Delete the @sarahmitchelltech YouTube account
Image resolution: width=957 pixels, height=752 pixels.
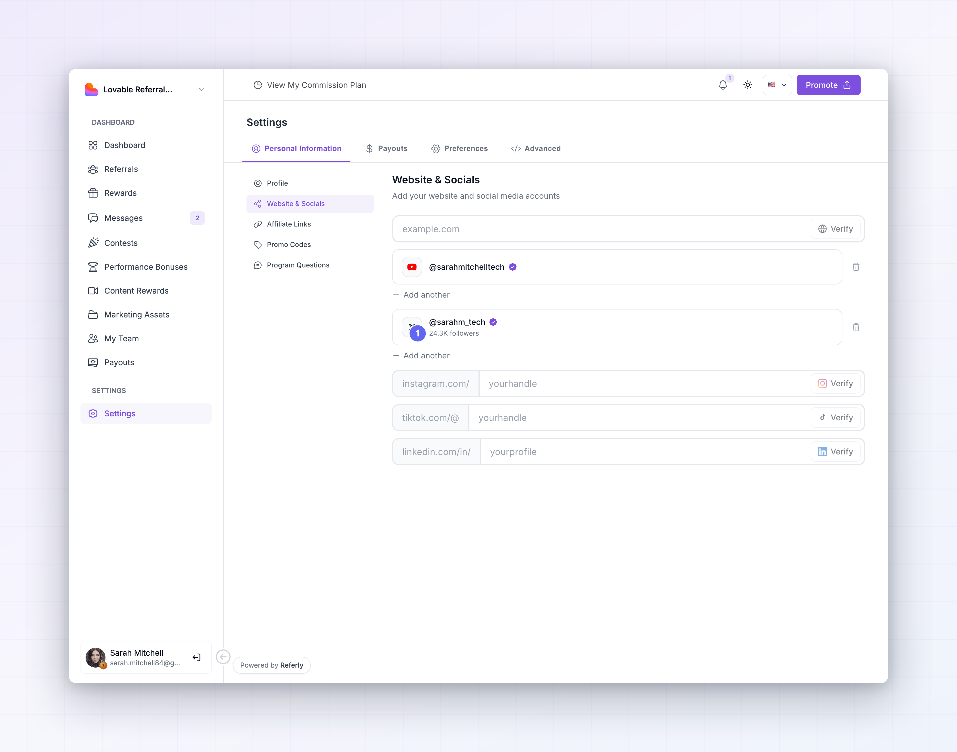(856, 267)
